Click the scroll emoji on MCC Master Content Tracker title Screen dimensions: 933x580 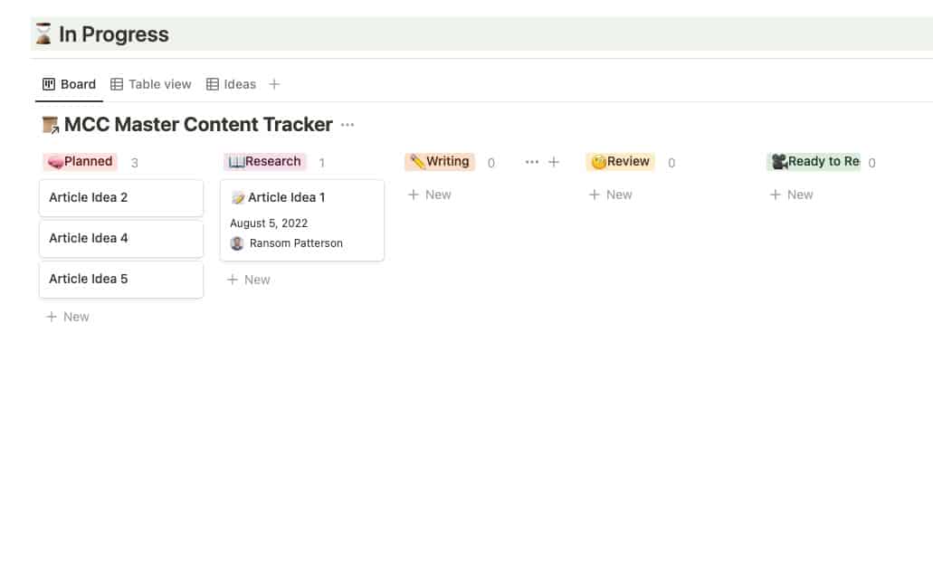tap(50, 124)
